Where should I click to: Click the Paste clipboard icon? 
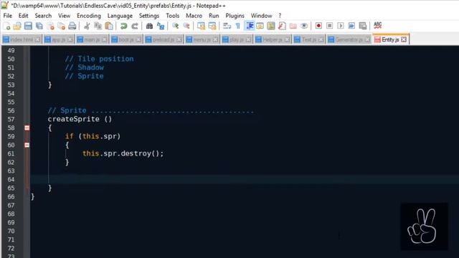tap(109, 26)
